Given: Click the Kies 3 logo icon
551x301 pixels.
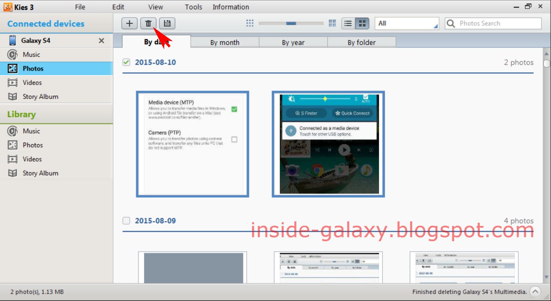Looking at the screenshot, I should (8, 7).
